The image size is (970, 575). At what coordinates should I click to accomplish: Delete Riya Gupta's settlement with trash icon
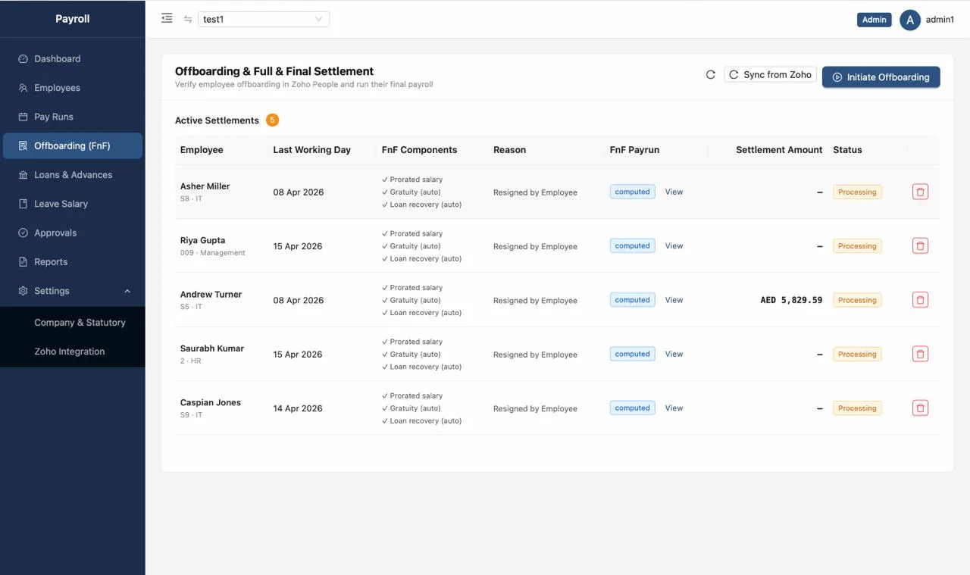(920, 245)
